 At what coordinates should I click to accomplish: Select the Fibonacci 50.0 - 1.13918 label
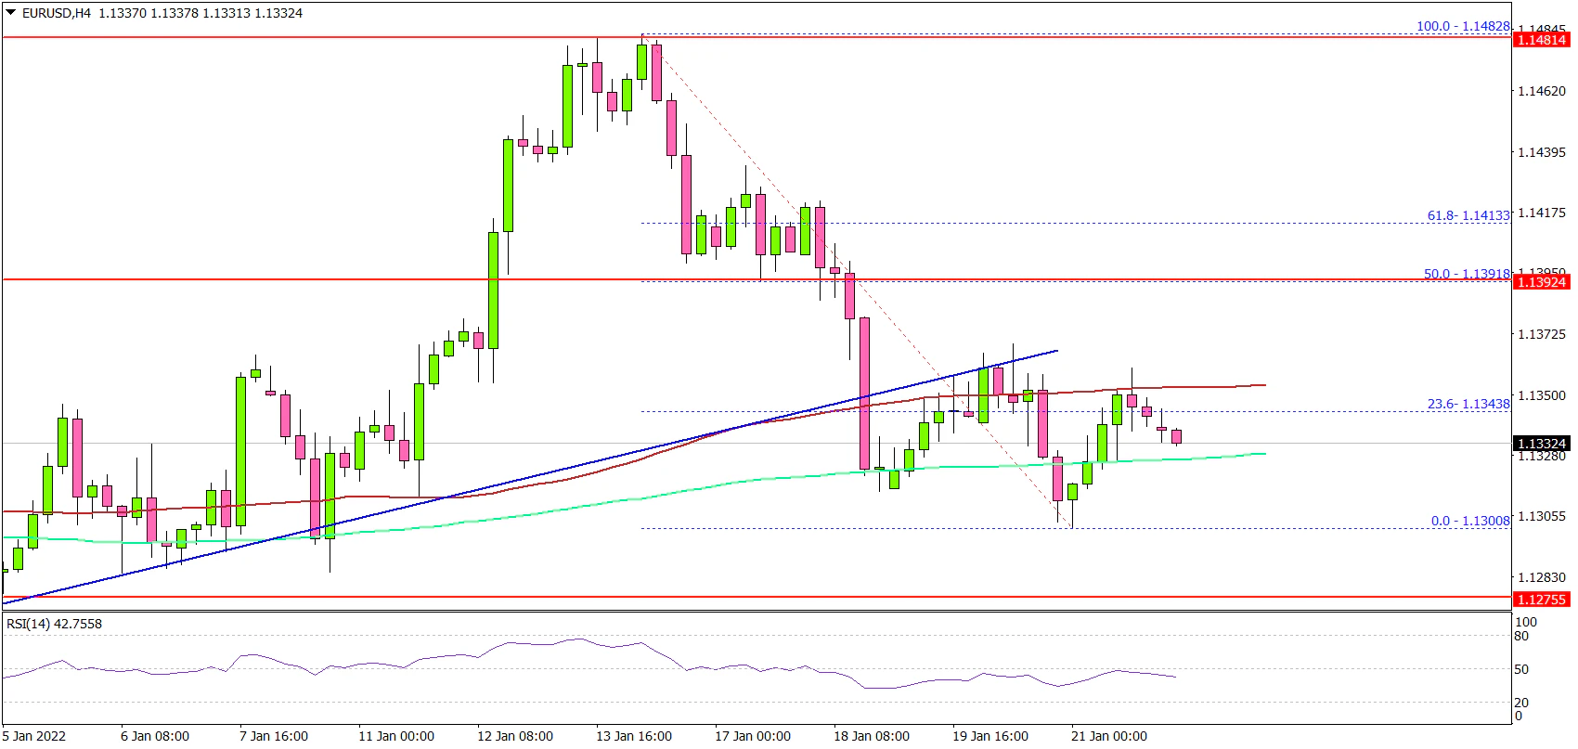pos(1467,274)
